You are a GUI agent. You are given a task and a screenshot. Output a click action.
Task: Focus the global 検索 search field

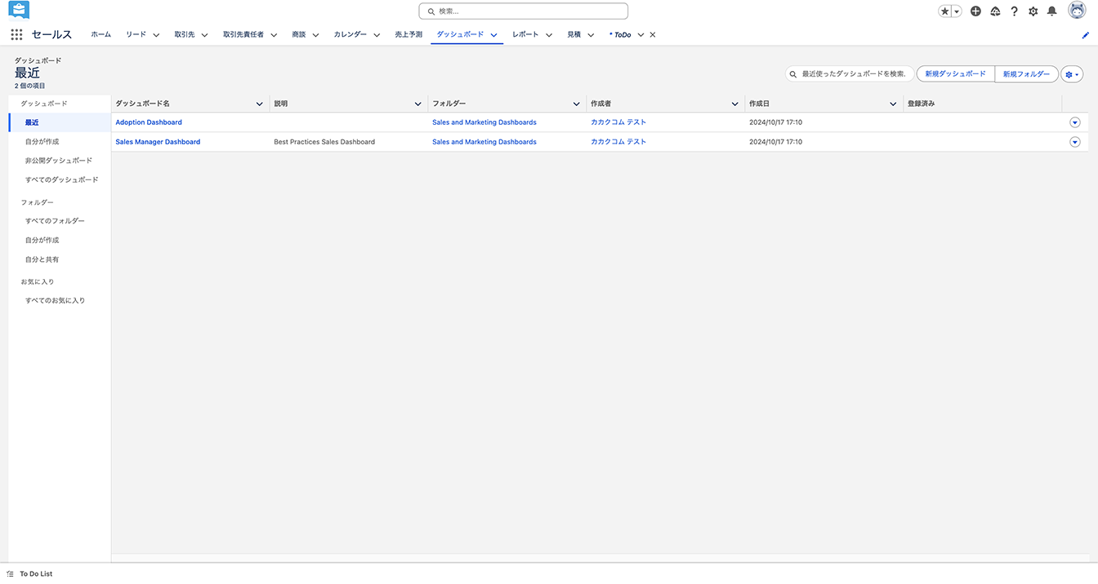tap(524, 11)
